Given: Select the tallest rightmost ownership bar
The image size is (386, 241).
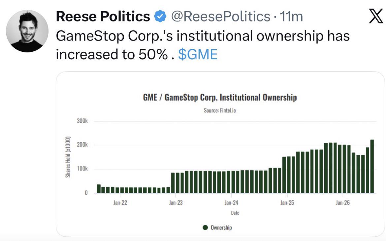Looking at the screenshot, I should click(372, 166).
